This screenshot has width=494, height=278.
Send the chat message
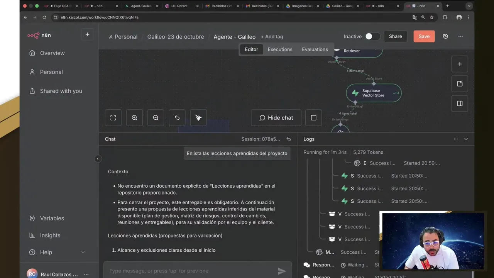coord(282,271)
